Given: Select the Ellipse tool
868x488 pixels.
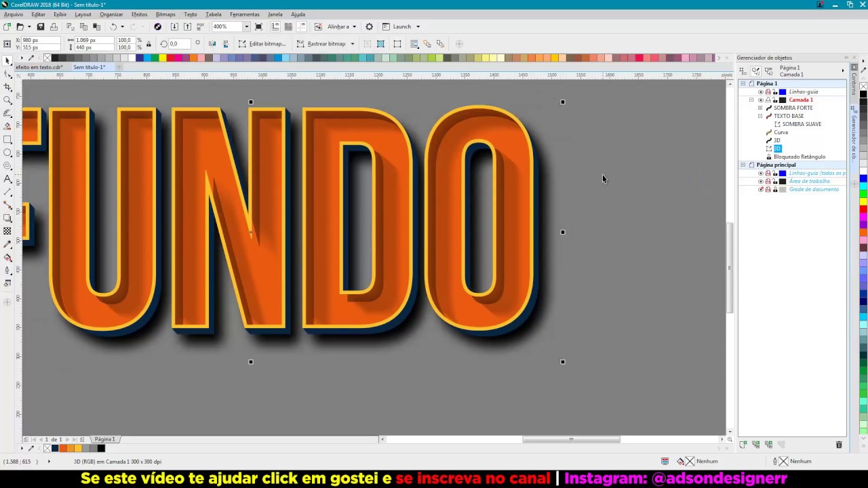Looking at the screenshot, I should pos(7,152).
